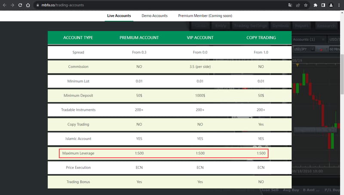Open the browser home icon
This screenshot has width=344, height=195.
tap(28, 5)
